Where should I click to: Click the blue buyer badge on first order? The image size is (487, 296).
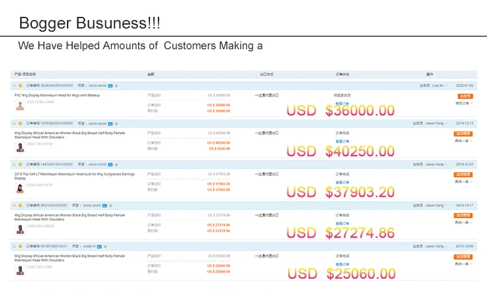110,85
